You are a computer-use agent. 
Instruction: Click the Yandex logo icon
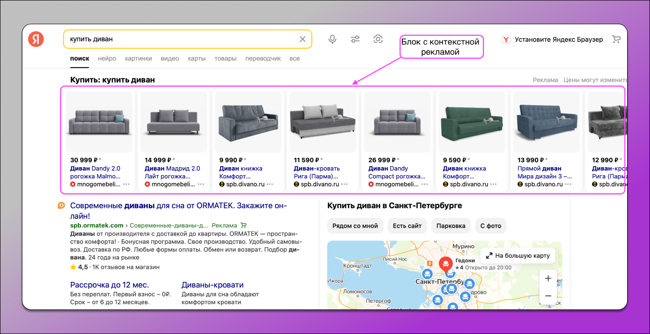tap(36, 39)
